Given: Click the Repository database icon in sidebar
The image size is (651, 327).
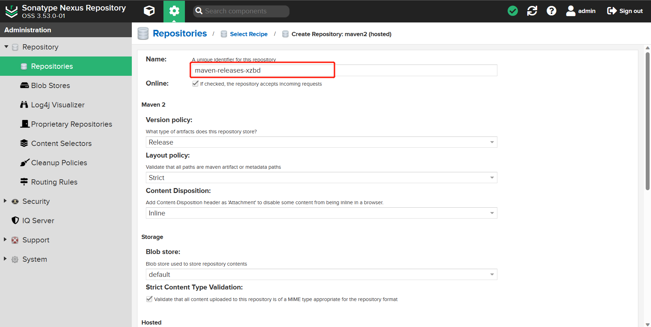Looking at the screenshot, I should click(15, 47).
